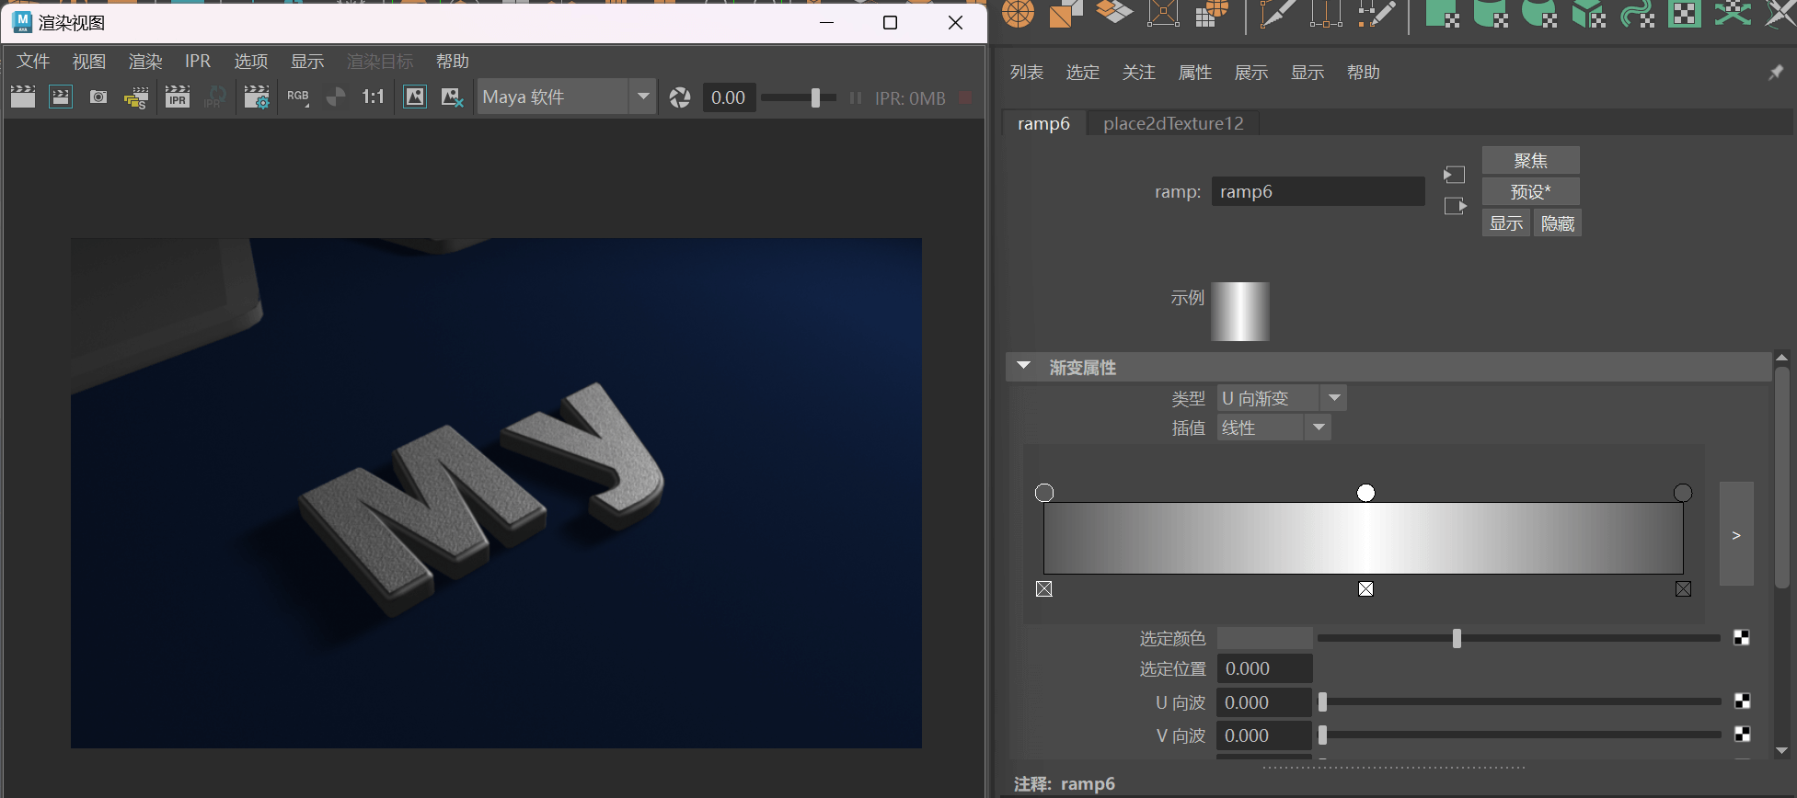Image resolution: width=1797 pixels, height=798 pixels.
Task: Select left ramp color handle circle
Action: (x=1044, y=493)
